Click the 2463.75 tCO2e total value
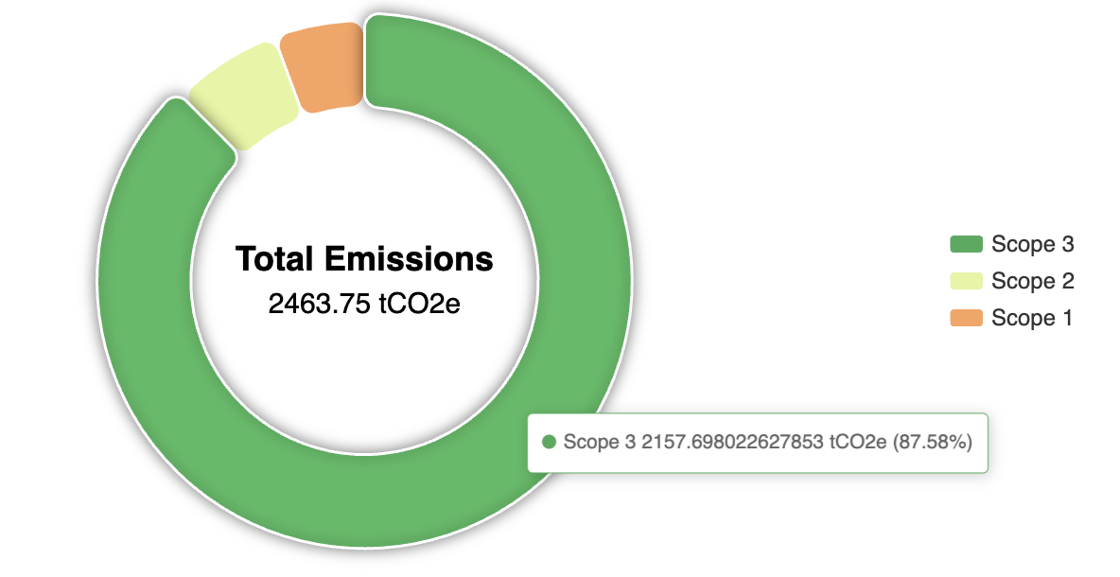 tap(364, 305)
